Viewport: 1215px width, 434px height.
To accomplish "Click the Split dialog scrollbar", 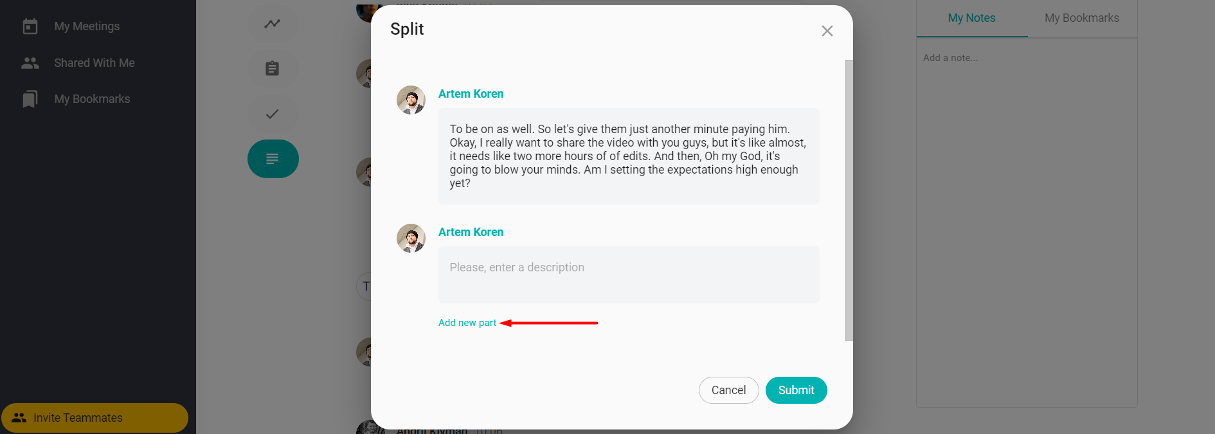I will pos(849,199).
